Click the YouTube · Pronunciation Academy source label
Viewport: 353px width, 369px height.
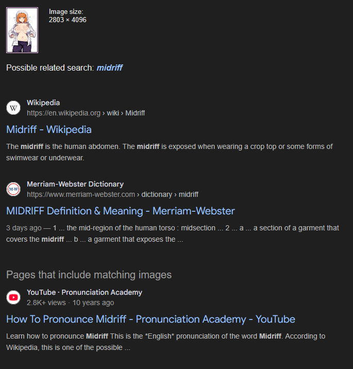click(85, 292)
